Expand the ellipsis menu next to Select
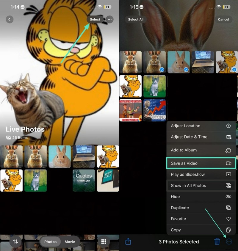Viewport: 238px width, 251px height. 109,19
